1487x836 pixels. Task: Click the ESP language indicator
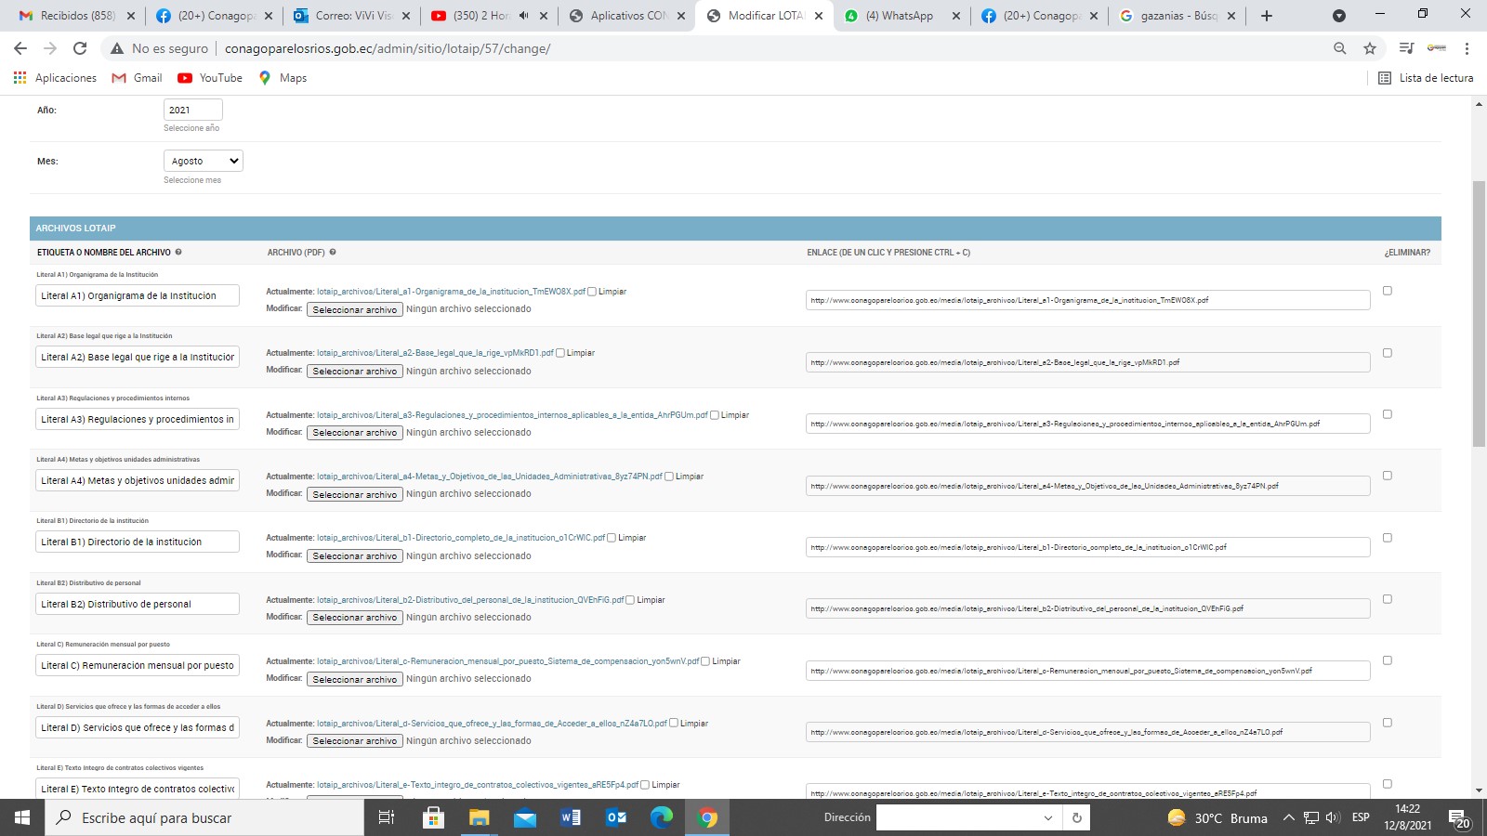pos(1361,817)
